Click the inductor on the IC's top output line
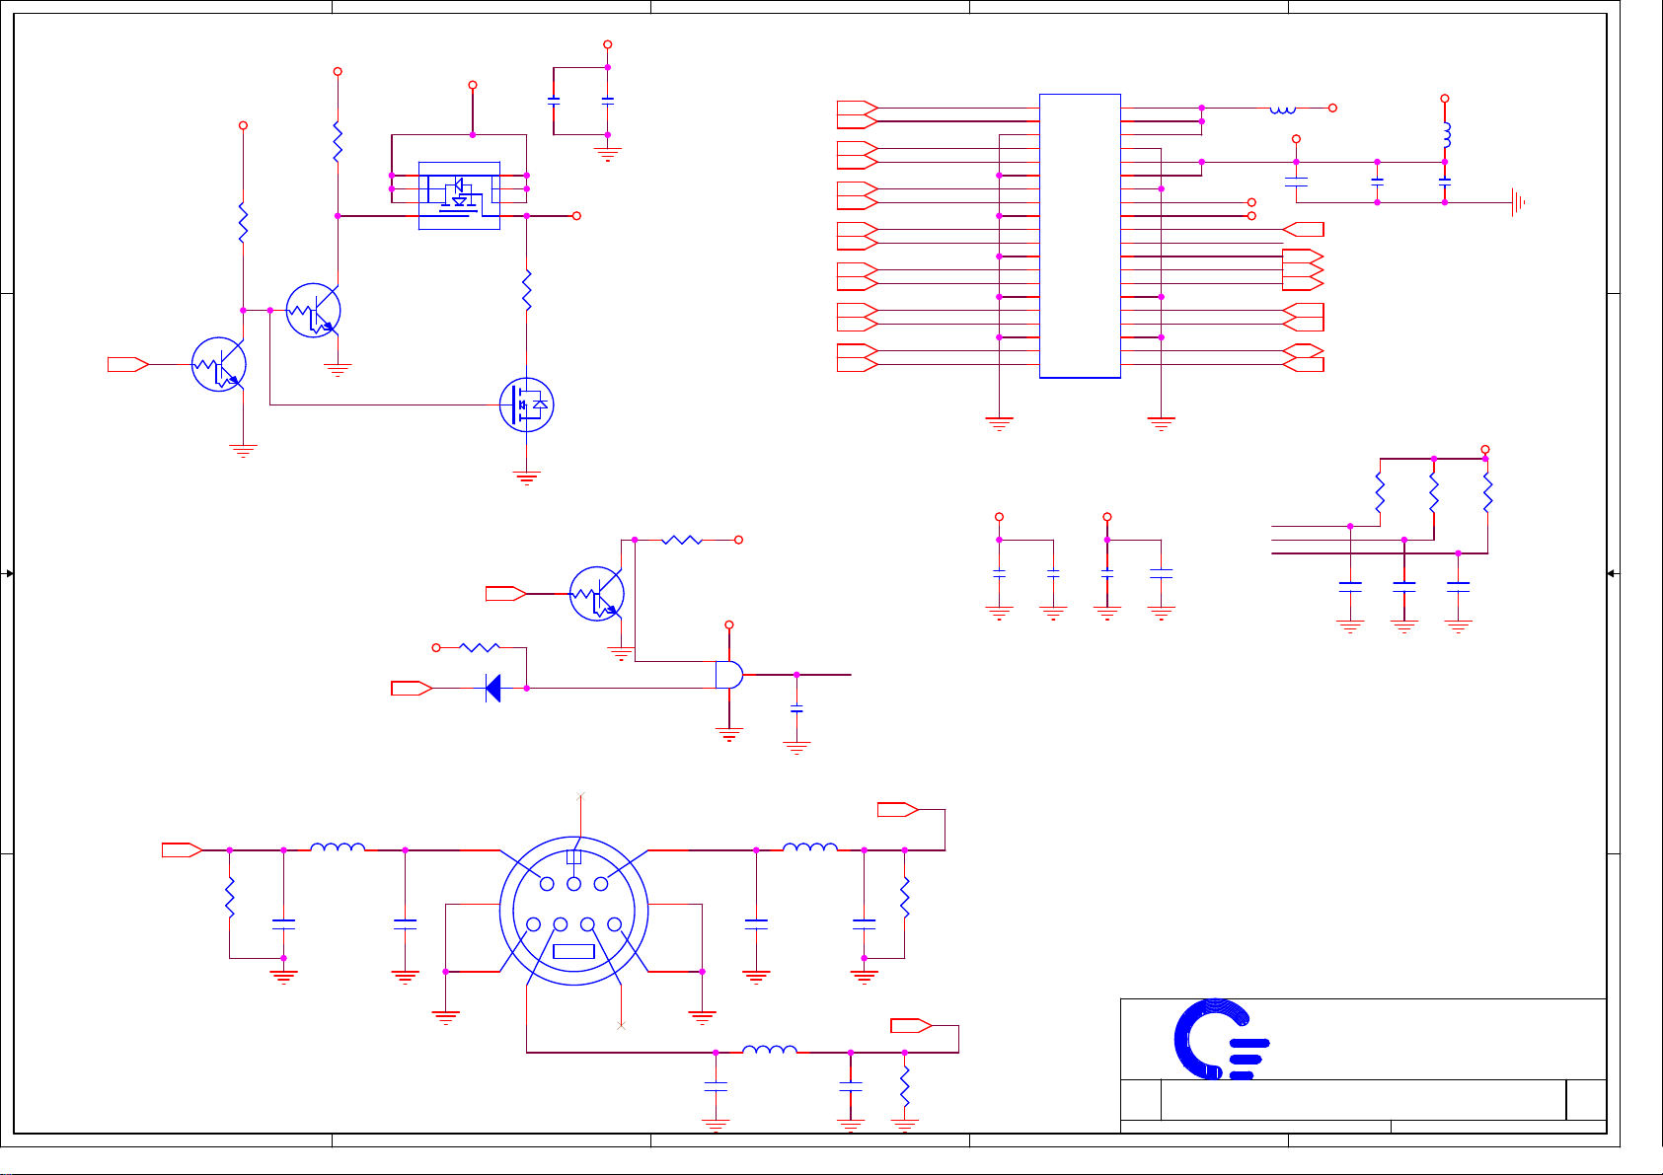The image size is (1663, 1175). tap(1283, 109)
